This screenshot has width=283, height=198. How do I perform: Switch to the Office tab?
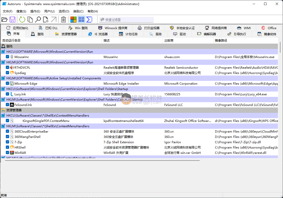[x=269, y=28]
